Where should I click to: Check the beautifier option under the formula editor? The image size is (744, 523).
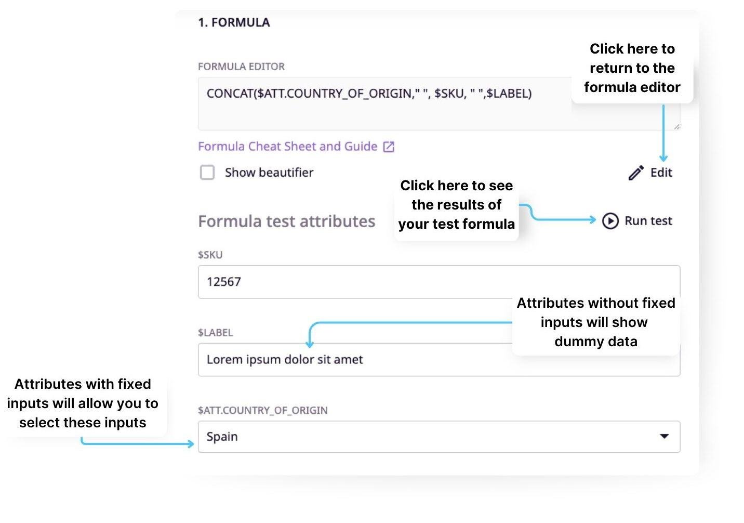click(207, 172)
